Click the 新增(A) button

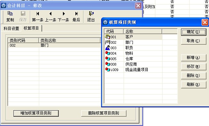point(193,58)
